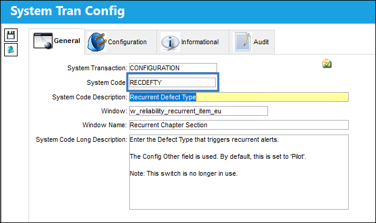The height and width of the screenshot is (223, 376).
Task: Click the 'System Transaction:' label
Action: (x=97, y=68)
